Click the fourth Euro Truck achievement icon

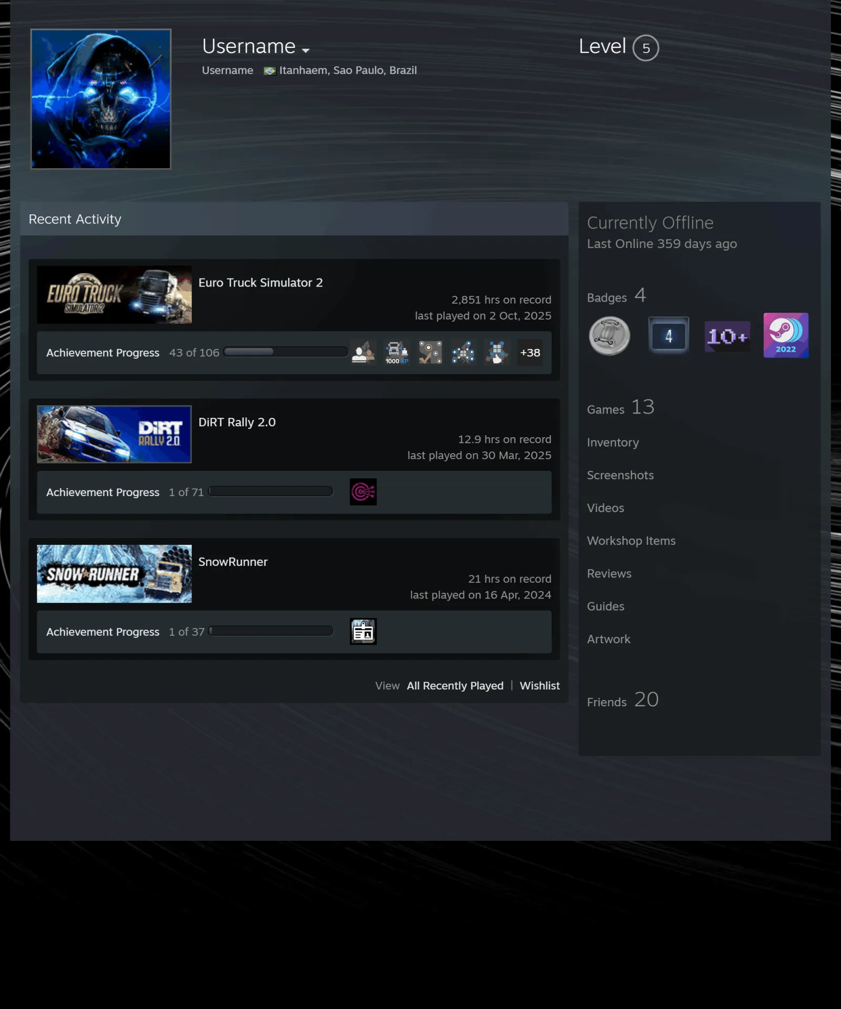[463, 353]
